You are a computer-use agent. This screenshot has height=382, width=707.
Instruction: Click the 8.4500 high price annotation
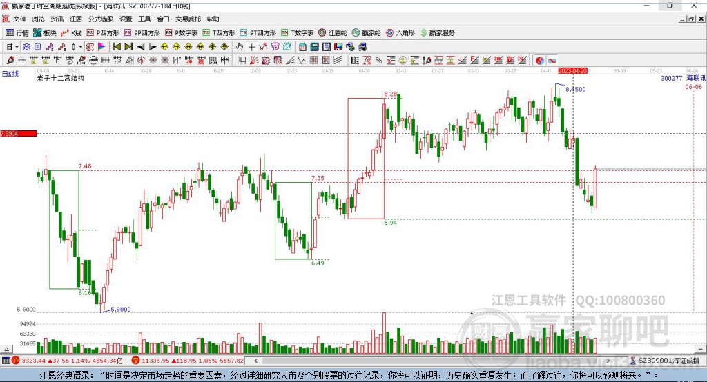(x=575, y=89)
